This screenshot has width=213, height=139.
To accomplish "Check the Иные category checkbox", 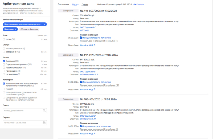I will pyautogui.click(x=4, y=89).
